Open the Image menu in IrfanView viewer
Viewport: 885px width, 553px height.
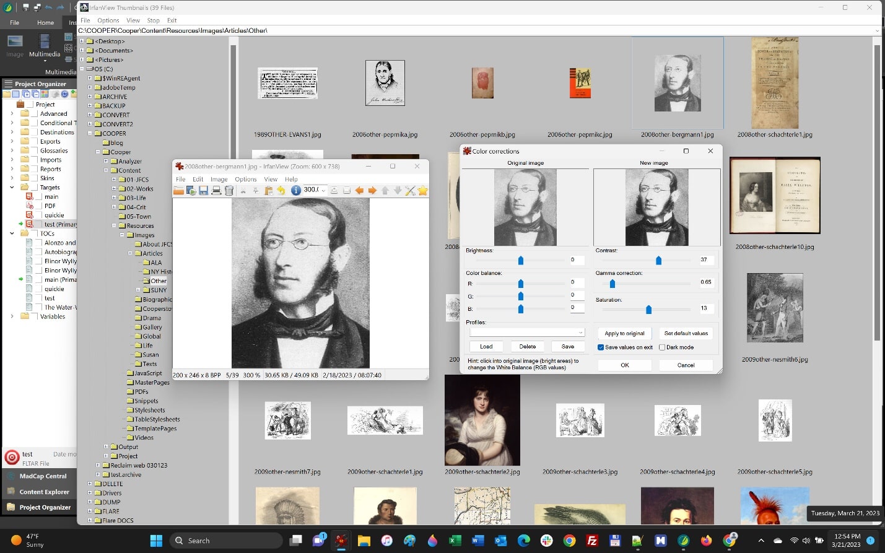click(219, 180)
